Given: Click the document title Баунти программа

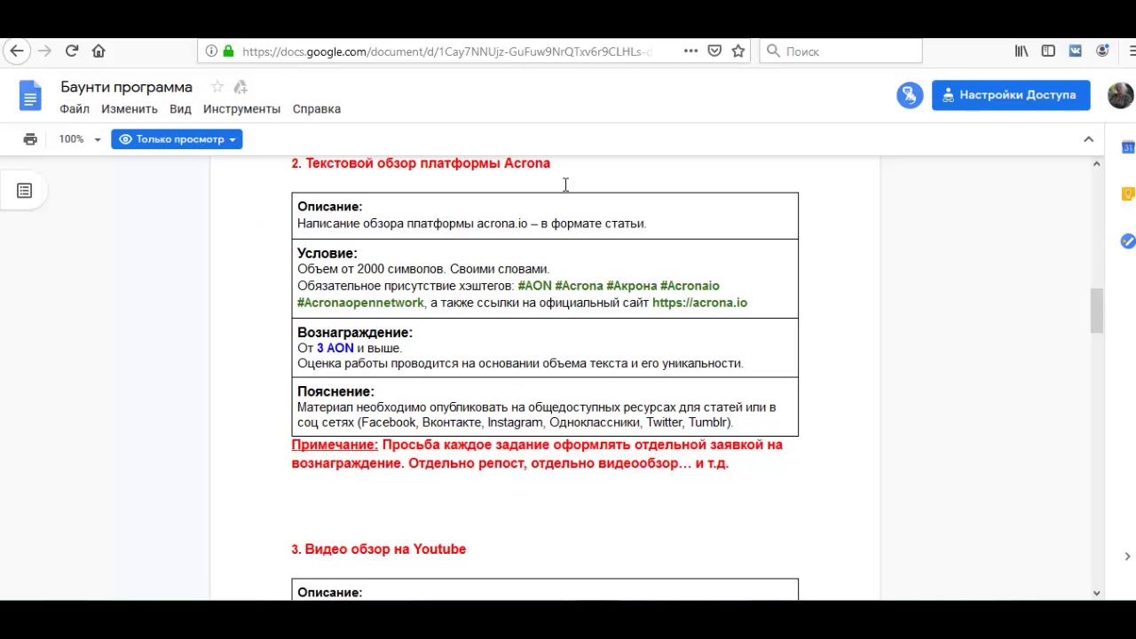Looking at the screenshot, I should coord(126,87).
